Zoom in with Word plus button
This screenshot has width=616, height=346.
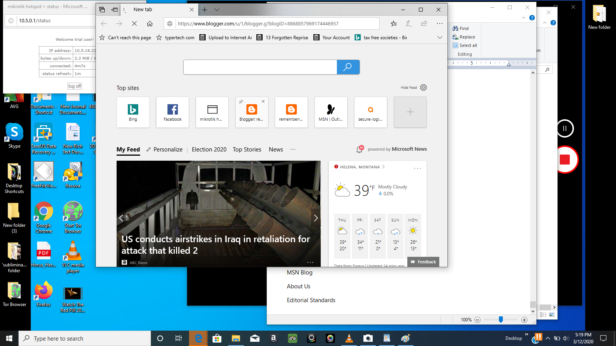[524, 320]
